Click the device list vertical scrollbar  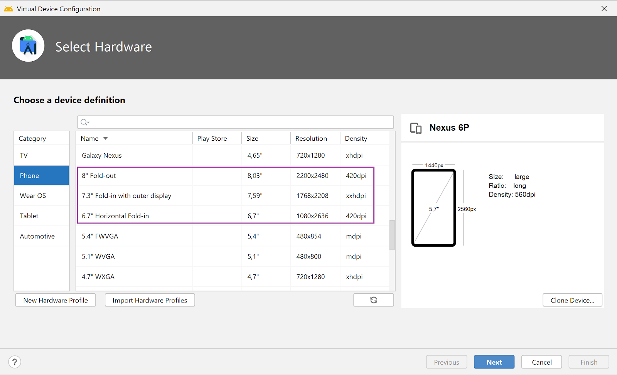coord(392,235)
